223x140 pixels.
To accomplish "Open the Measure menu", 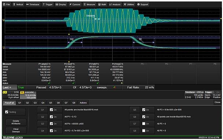I will 89,4.
